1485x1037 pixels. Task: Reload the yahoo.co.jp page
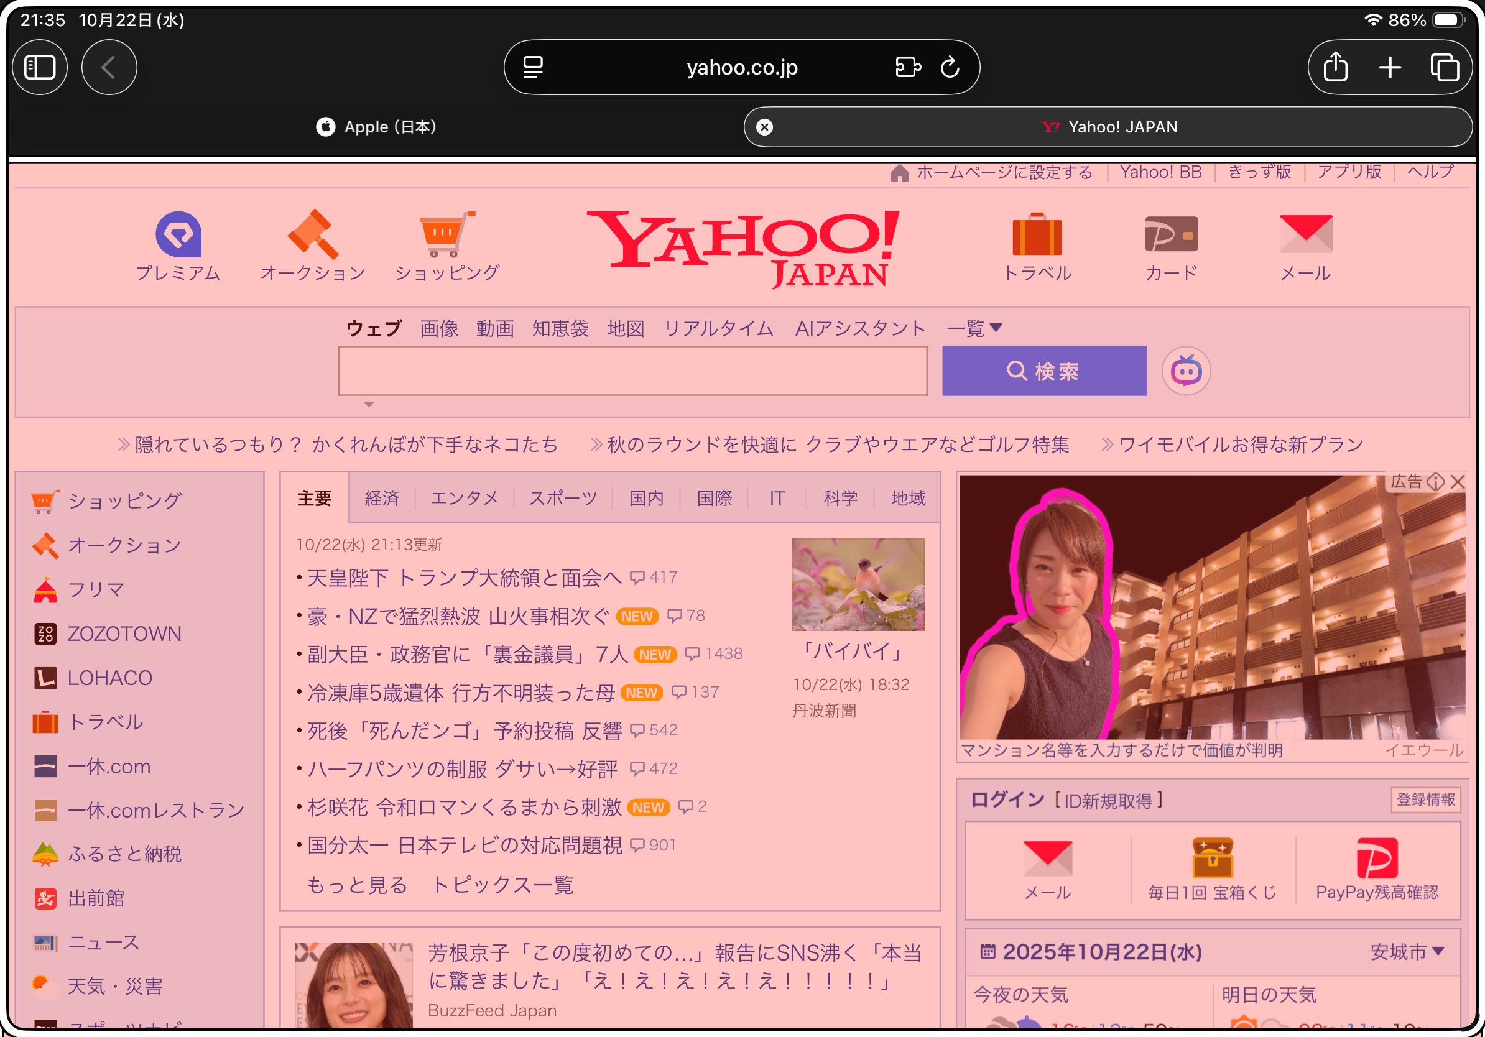click(x=950, y=67)
